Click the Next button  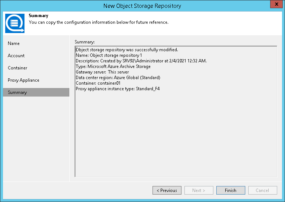(199, 190)
